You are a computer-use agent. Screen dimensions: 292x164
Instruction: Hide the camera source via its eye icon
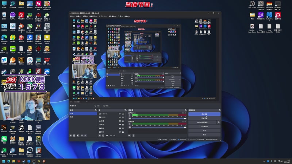(x=120, y=128)
